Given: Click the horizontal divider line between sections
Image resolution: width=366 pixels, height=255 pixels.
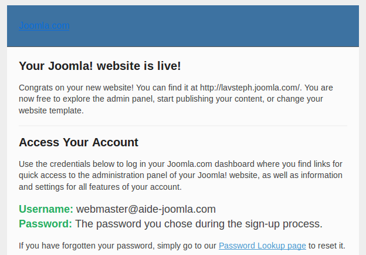Looking at the screenshot, I should coord(183,126).
